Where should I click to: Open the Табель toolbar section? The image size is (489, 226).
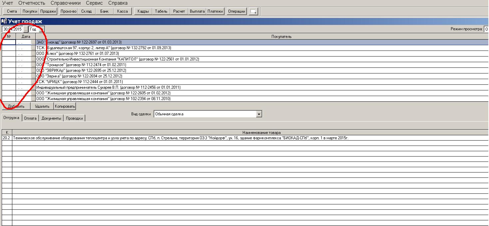(x=161, y=11)
